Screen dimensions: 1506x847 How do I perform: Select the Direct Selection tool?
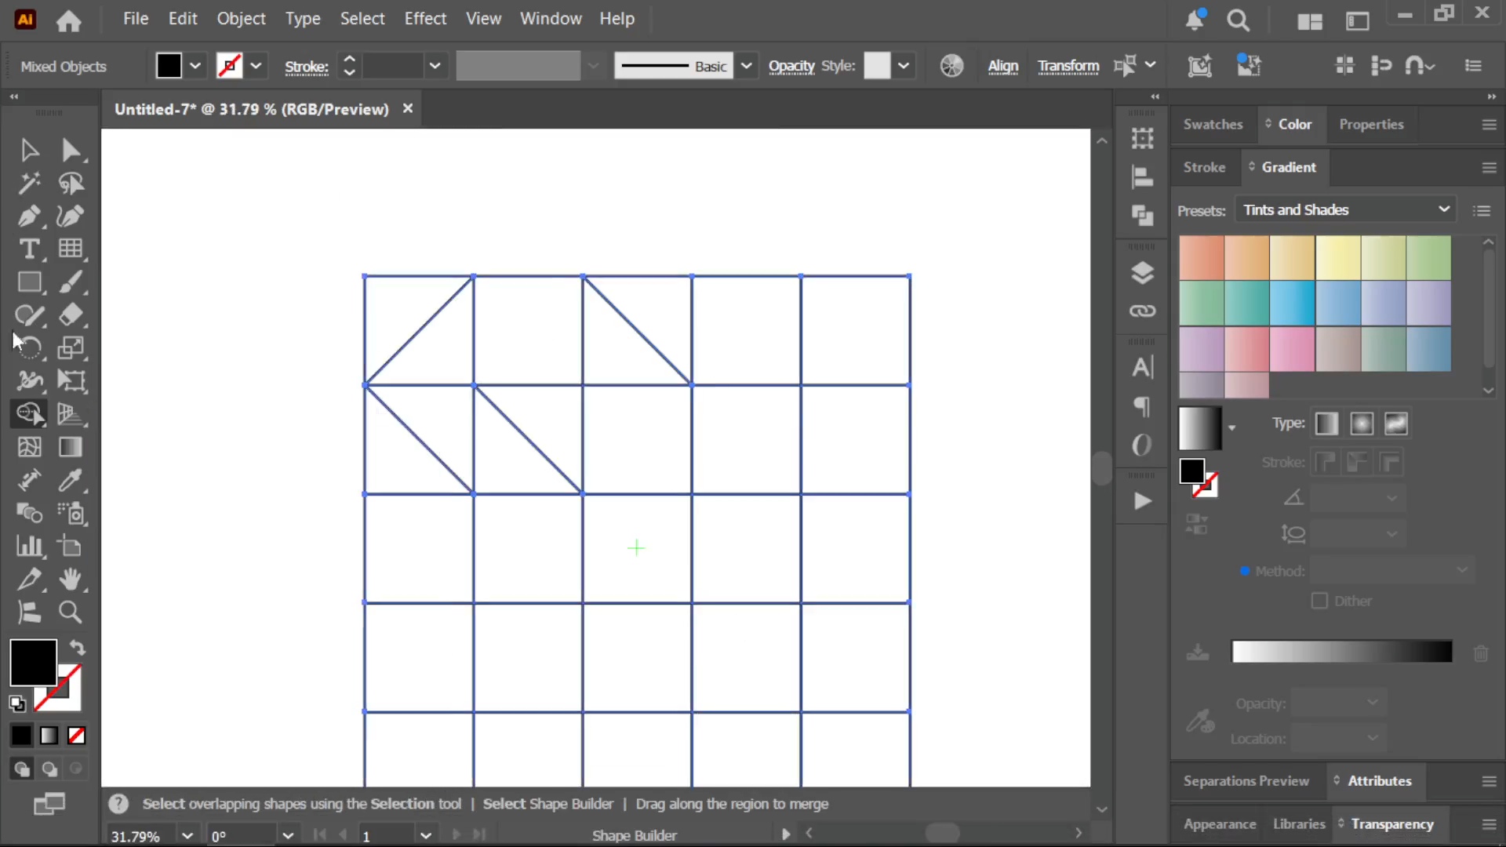click(x=71, y=150)
